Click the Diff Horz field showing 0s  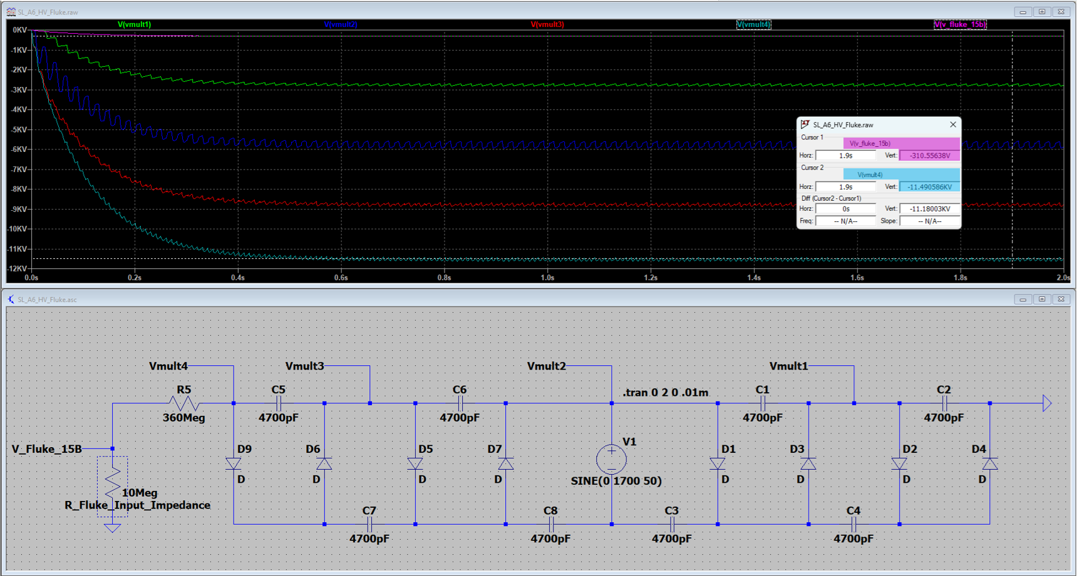click(x=845, y=209)
